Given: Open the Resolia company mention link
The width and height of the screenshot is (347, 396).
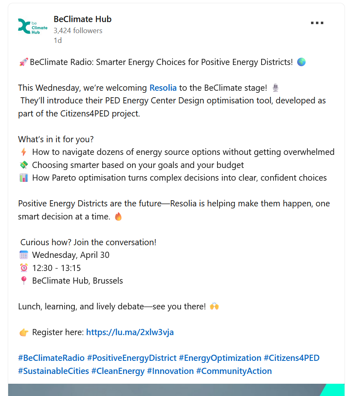Looking at the screenshot, I should click(163, 88).
